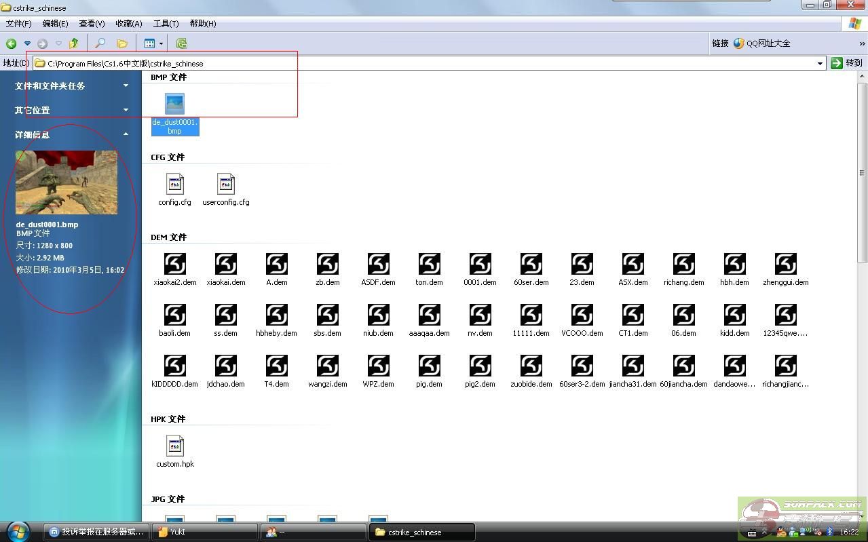The width and height of the screenshot is (868, 542).
Task: Open the Views button dropdown arrow
Action: pos(161,43)
